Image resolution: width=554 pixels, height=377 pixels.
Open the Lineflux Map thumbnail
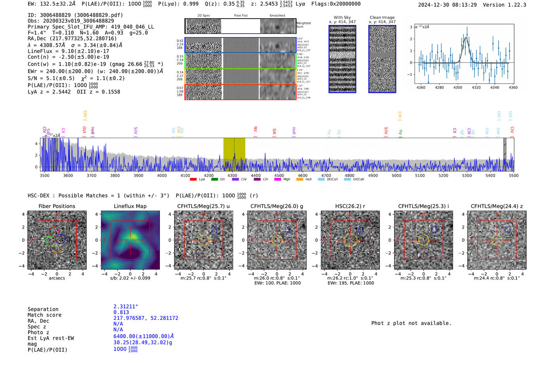[130, 240]
